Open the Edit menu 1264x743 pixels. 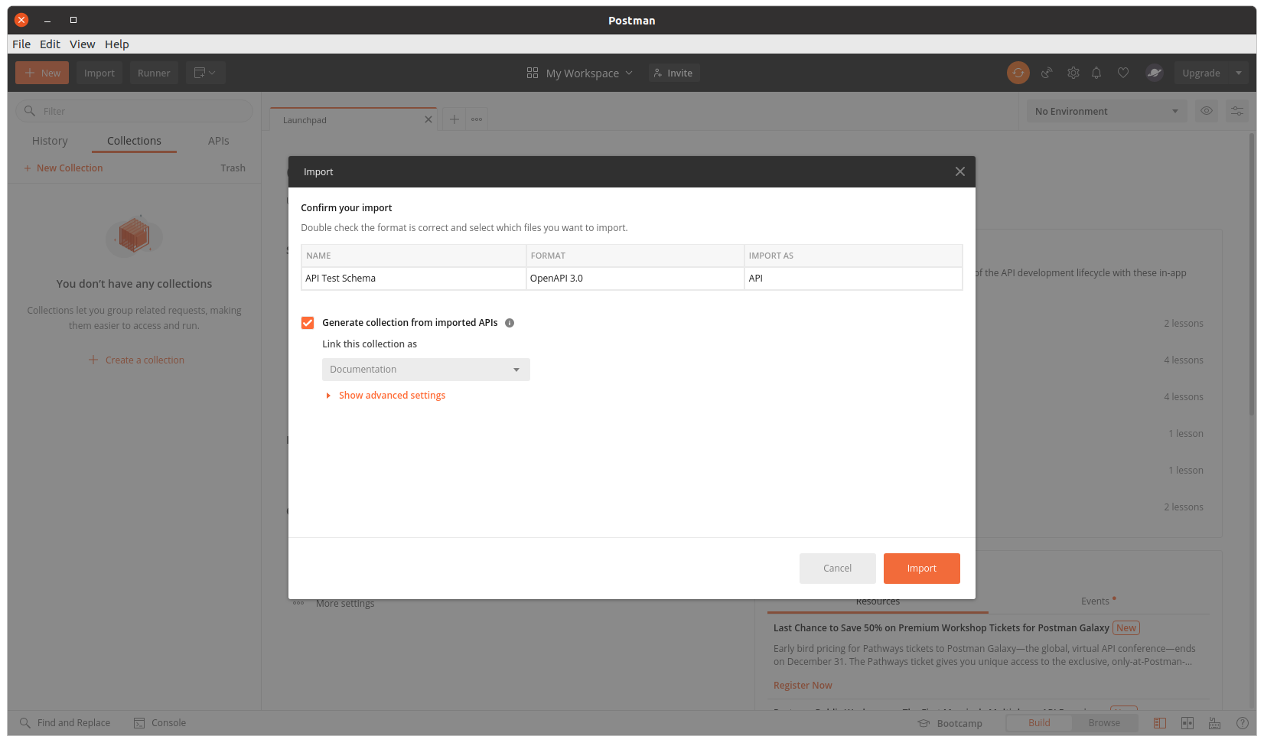coord(50,44)
